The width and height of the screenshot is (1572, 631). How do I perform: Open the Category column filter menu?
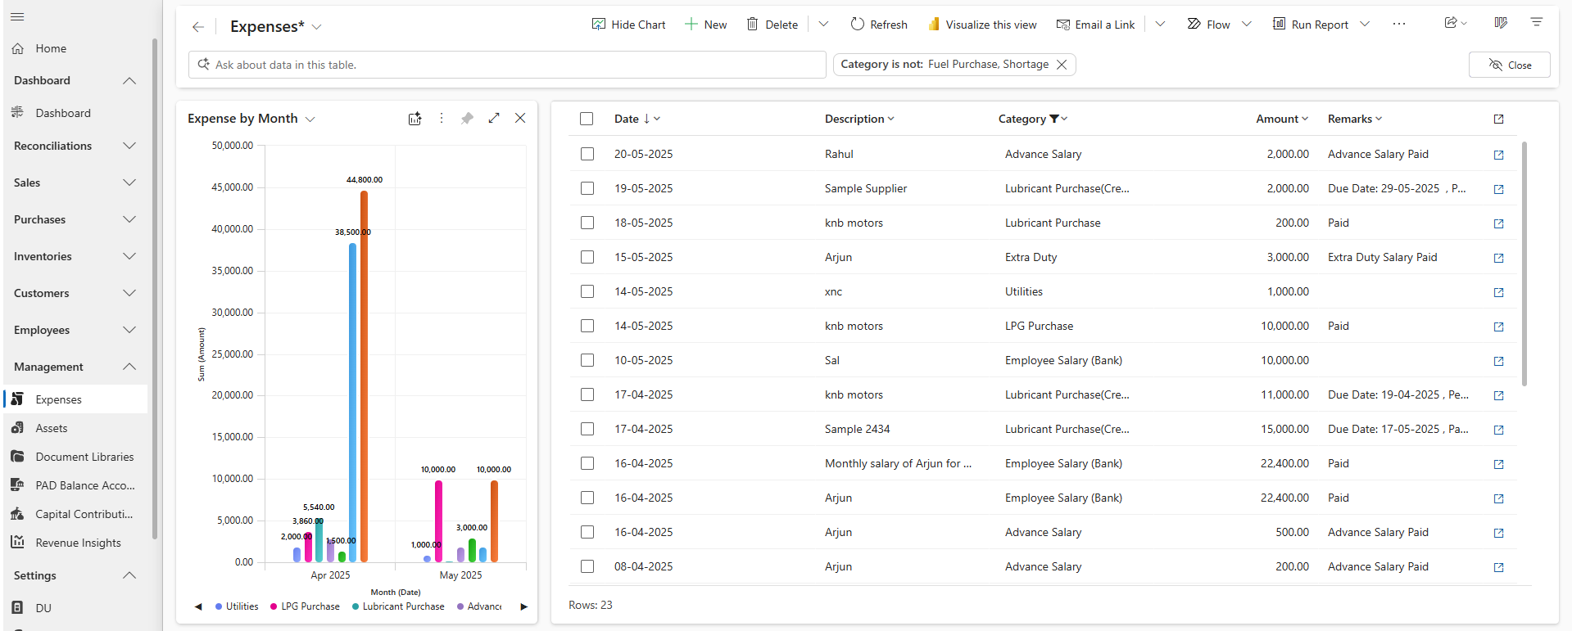coord(1033,119)
